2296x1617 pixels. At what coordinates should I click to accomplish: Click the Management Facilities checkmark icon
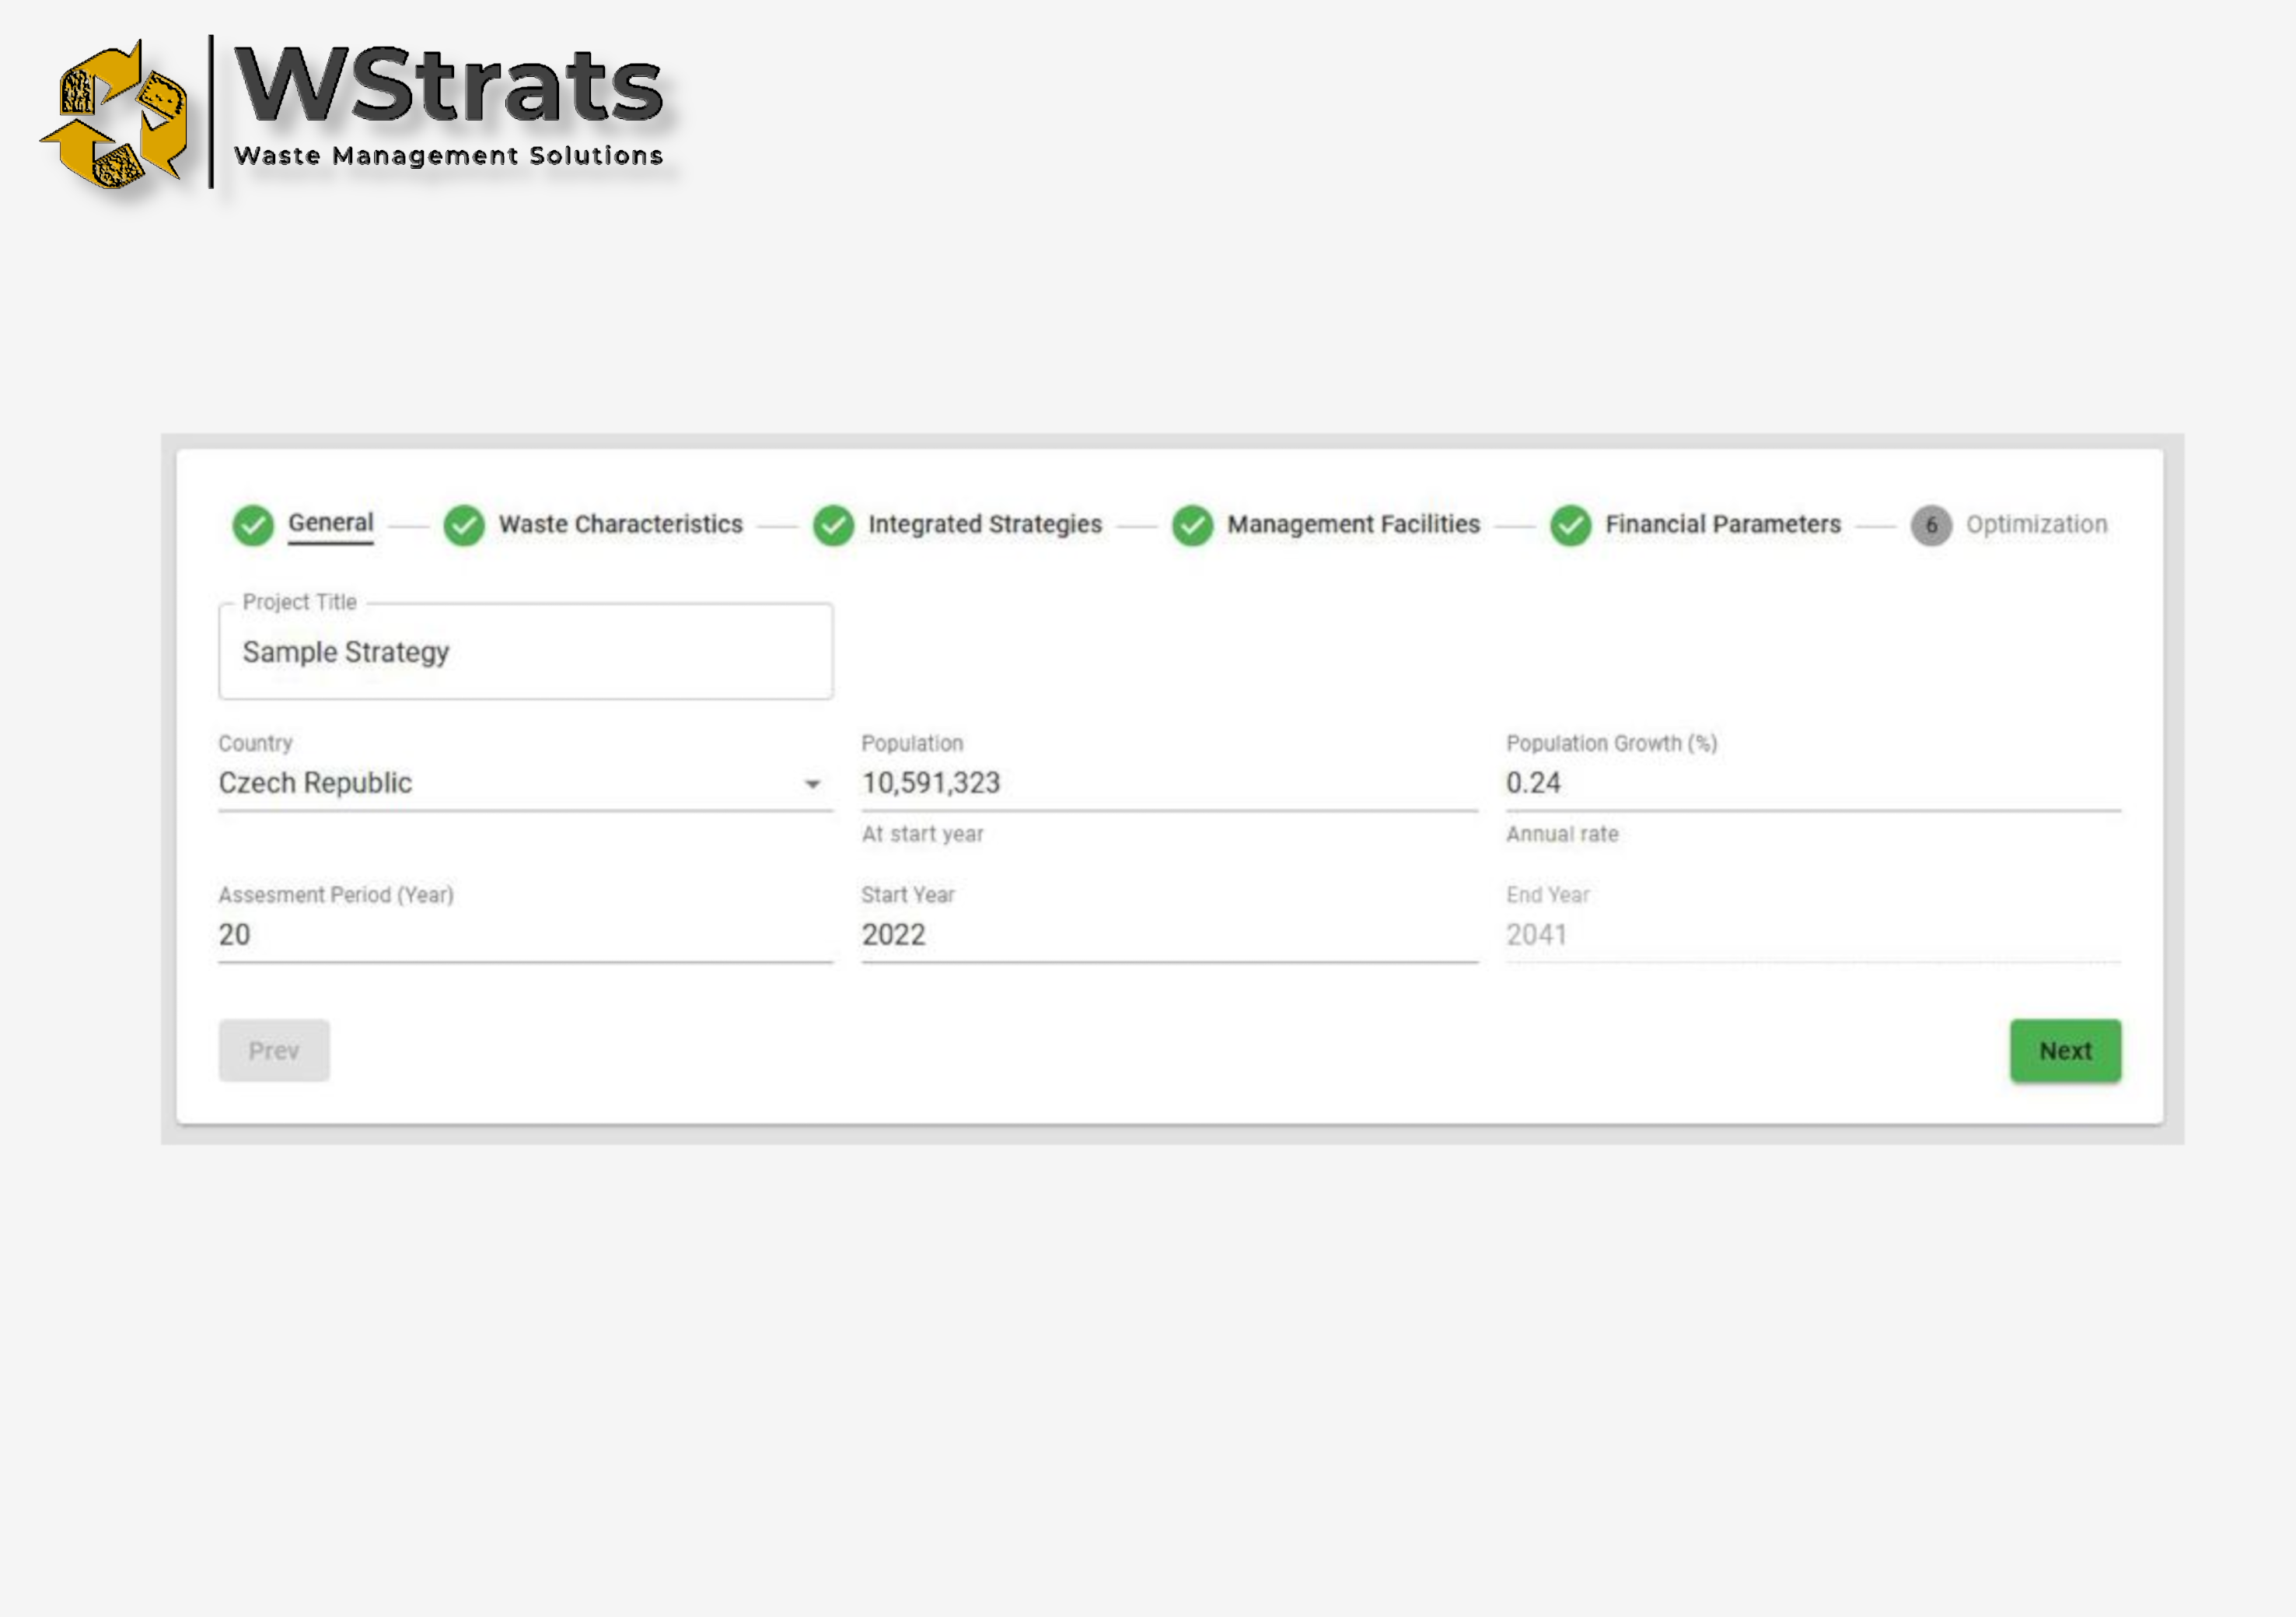click(x=1192, y=525)
